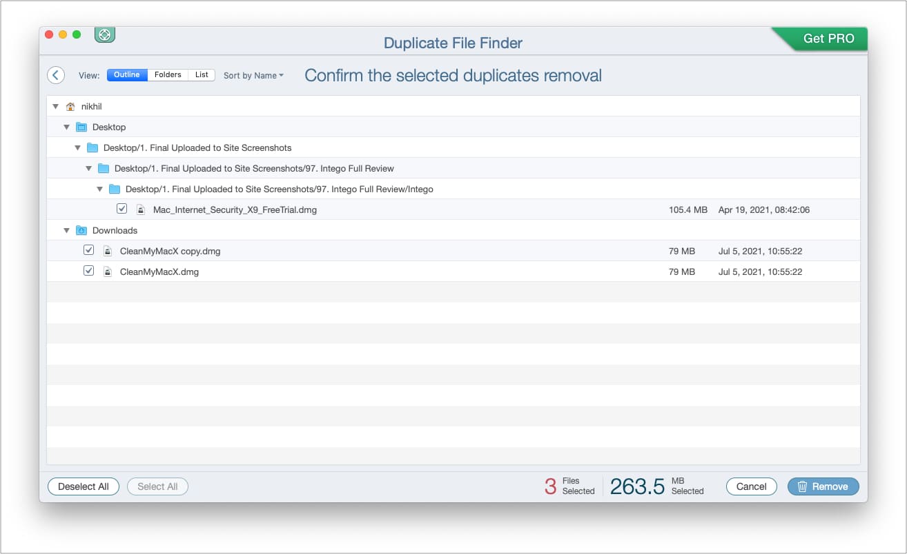Viewport: 907px width, 554px height.
Task: Click the file icon beside CleanMyMacX copy.dmg
Action: [x=108, y=251]
